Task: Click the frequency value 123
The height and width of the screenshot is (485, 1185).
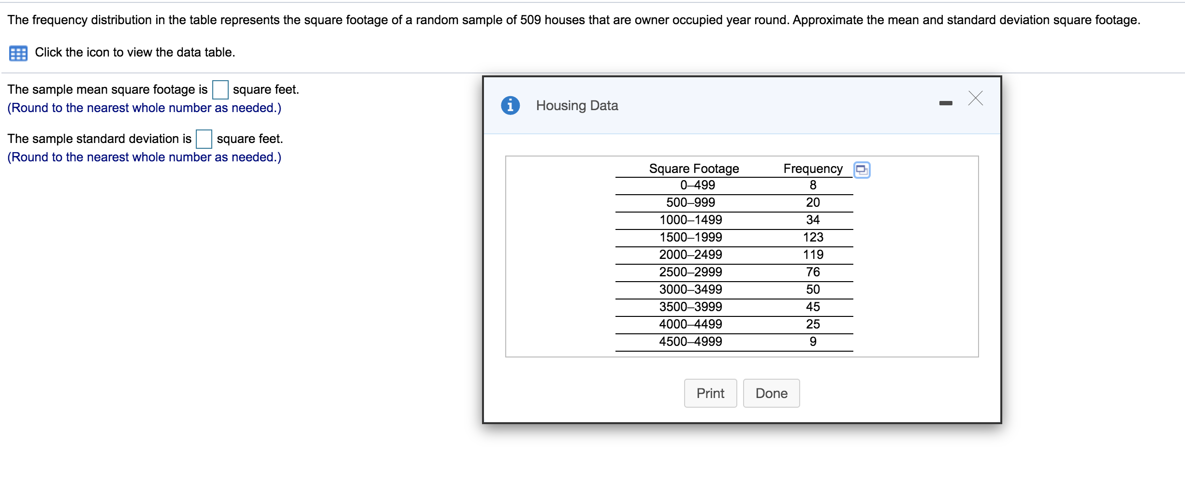Action: [813, 237]
